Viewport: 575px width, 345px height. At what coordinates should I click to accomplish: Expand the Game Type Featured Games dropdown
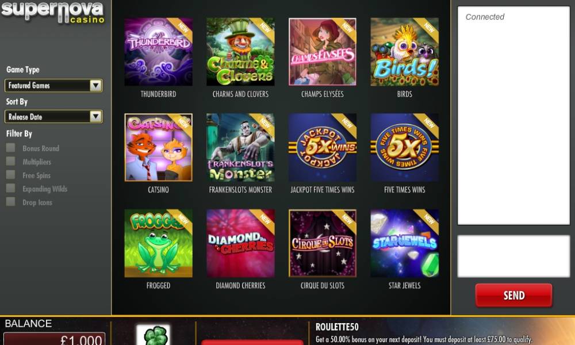(x=53, y=86)
